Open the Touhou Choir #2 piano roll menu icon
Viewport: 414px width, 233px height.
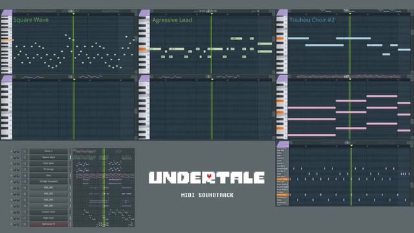pyautogui.click(x=282, y=12)
